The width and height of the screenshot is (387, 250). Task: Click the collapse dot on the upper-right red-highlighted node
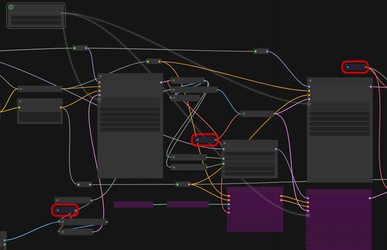click(x=348, y=67)
